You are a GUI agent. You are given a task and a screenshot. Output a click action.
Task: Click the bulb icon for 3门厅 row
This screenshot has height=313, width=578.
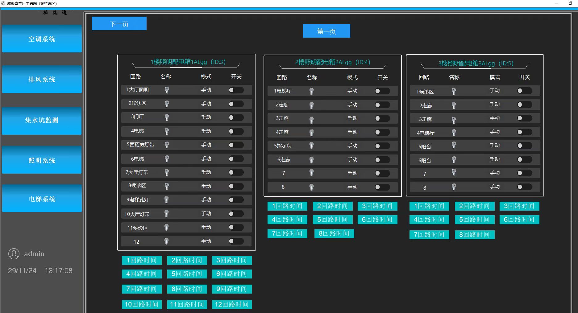click(167, 117)
